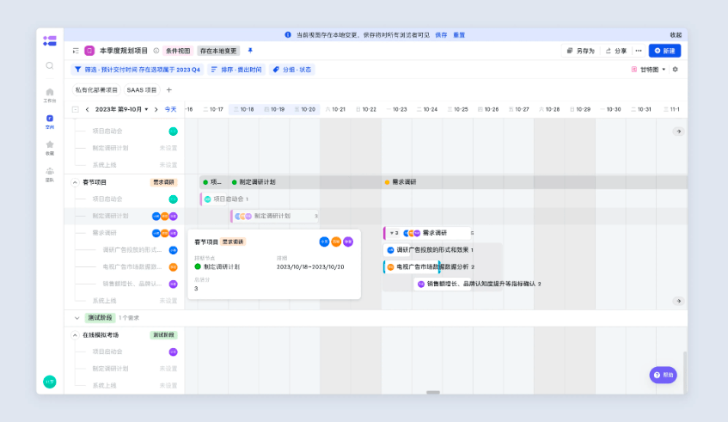728x422 pixels.
Task: Click the 条件视图 tag
Action: click(178, 51)
